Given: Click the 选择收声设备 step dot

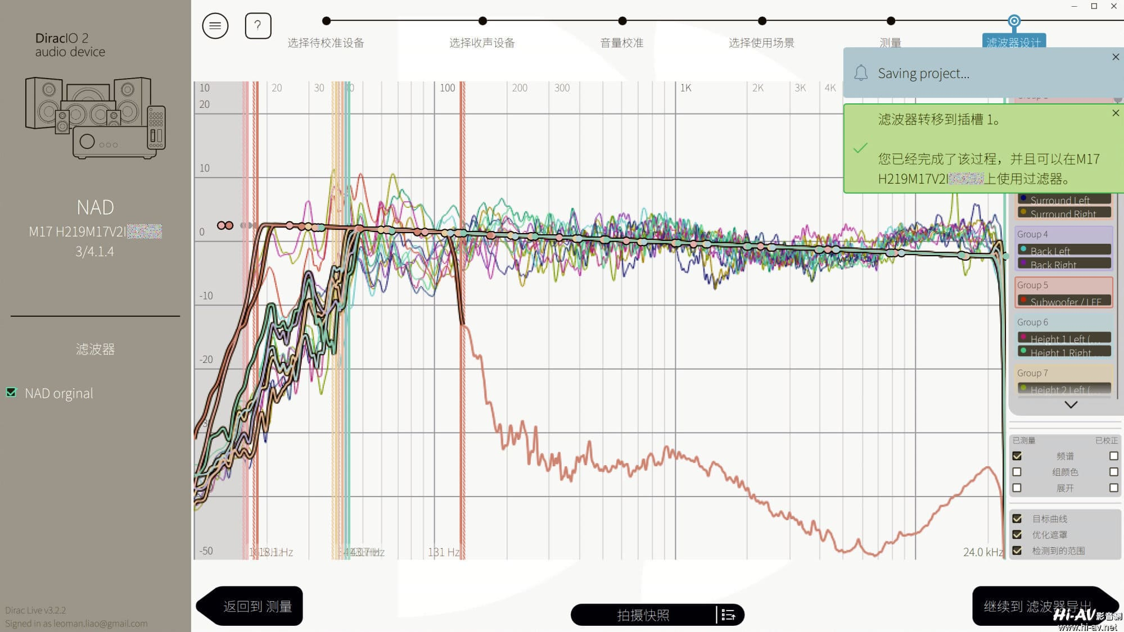Looking at the screenshot, I should 482,21.
